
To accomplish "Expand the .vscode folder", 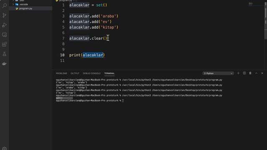I will coord(13,4).
